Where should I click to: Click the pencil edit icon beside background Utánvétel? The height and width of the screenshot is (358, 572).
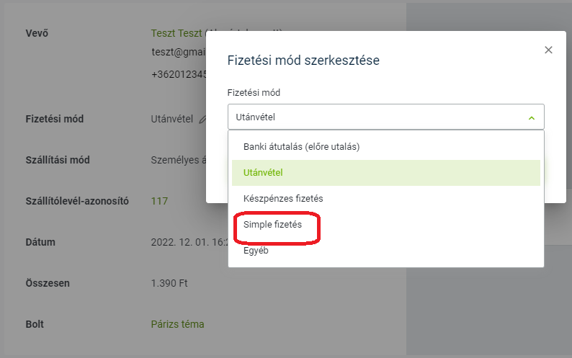point(202,119)
